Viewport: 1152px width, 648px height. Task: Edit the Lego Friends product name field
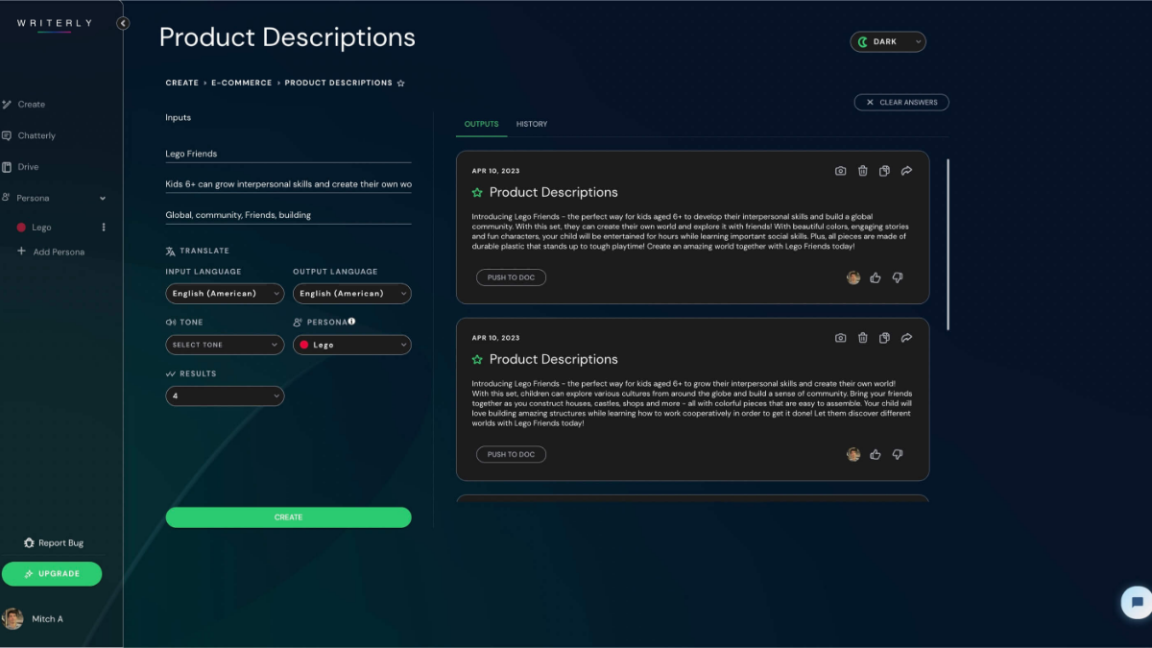click(x=288, y=154)
